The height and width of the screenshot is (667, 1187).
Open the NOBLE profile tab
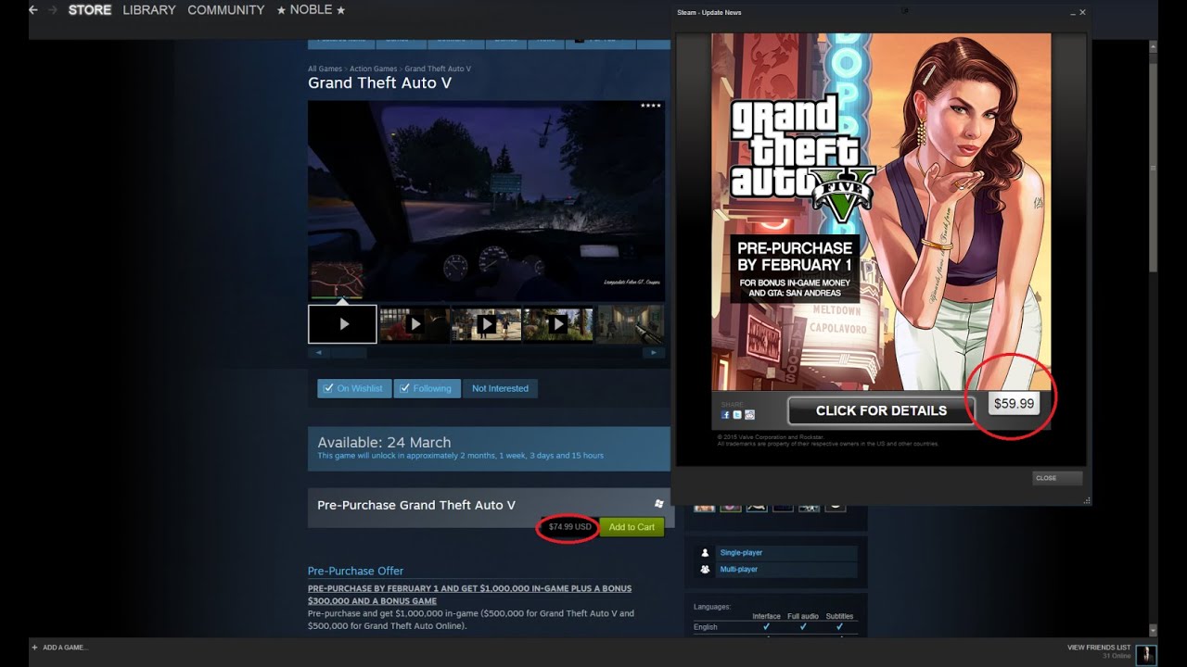pyautogui.click(x=311, y=10)
